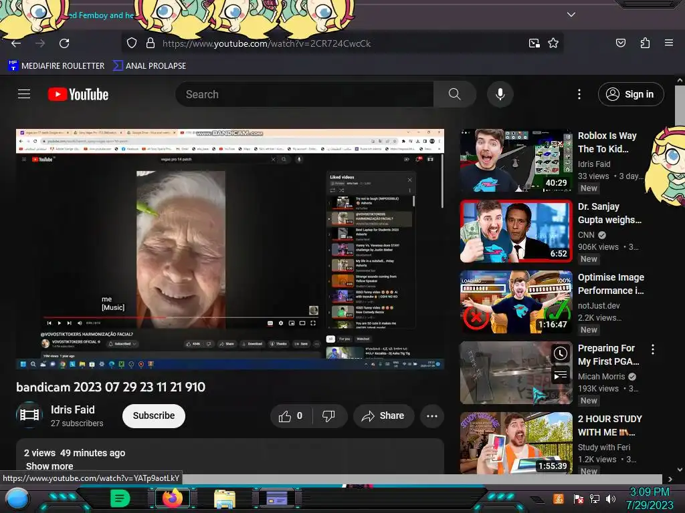Open the Firefox application menu

point(669,43)
